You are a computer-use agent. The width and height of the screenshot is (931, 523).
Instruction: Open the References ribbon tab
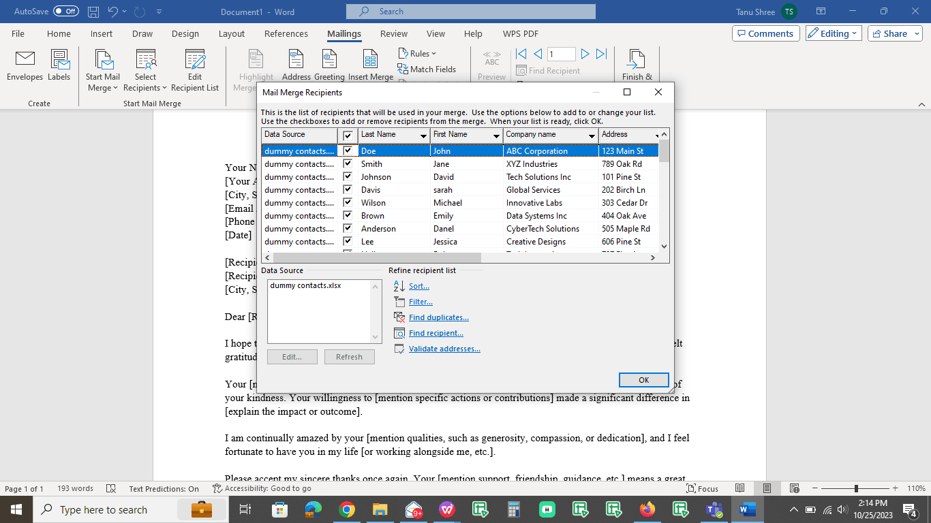(286, 33)
